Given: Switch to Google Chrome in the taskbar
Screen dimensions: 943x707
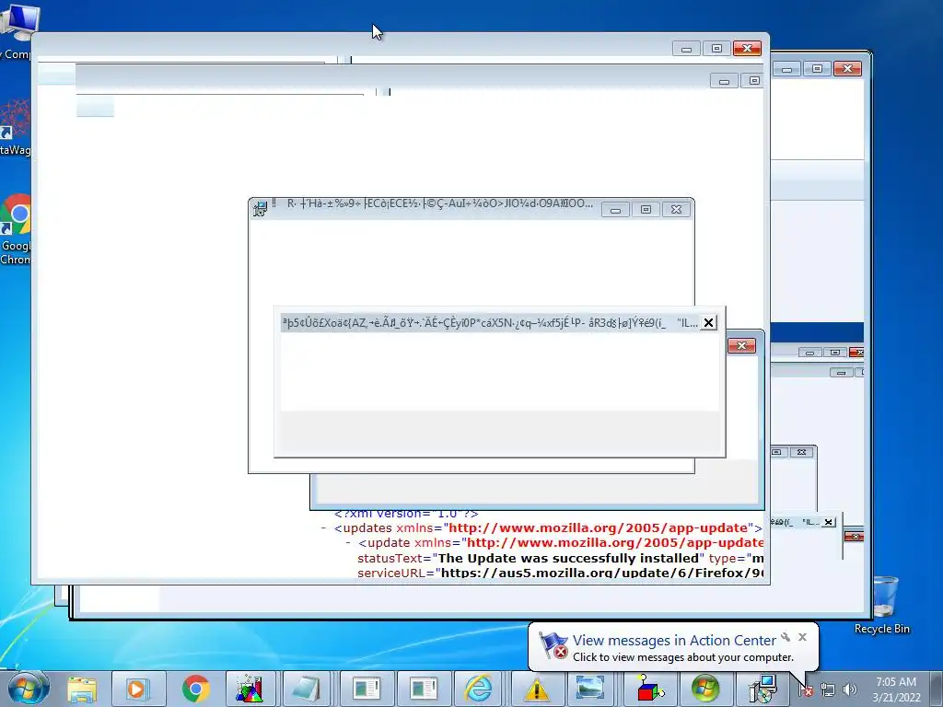Looking at the screenshot, I should (x=195, y=689).
